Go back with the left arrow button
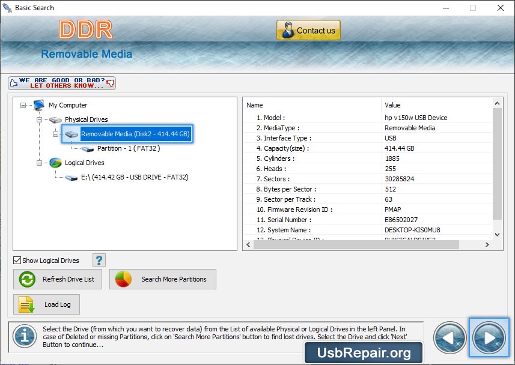The width and height of the screenshot is (515, 365). (x=449, y=337)
